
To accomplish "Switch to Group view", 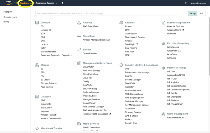I will [192, 14].
